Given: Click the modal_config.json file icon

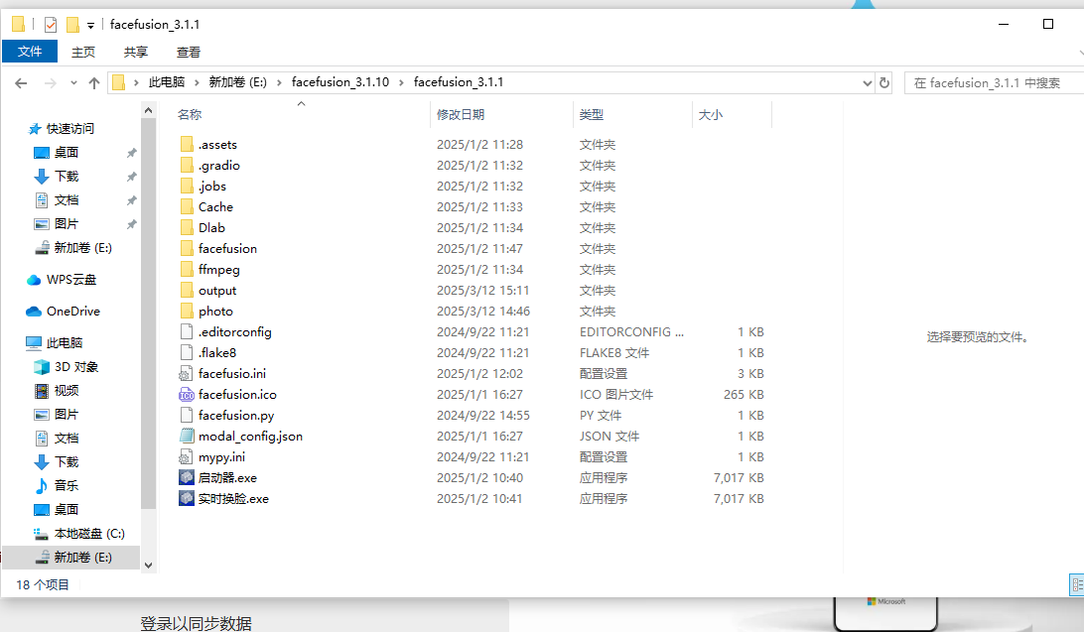Looking at the screenshot, I should (x=186, y=436).
